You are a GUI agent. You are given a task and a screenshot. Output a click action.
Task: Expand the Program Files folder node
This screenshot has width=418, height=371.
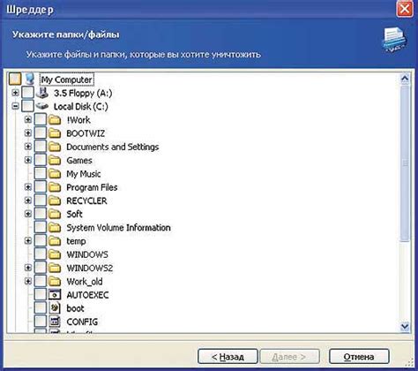tap(28, 187)
